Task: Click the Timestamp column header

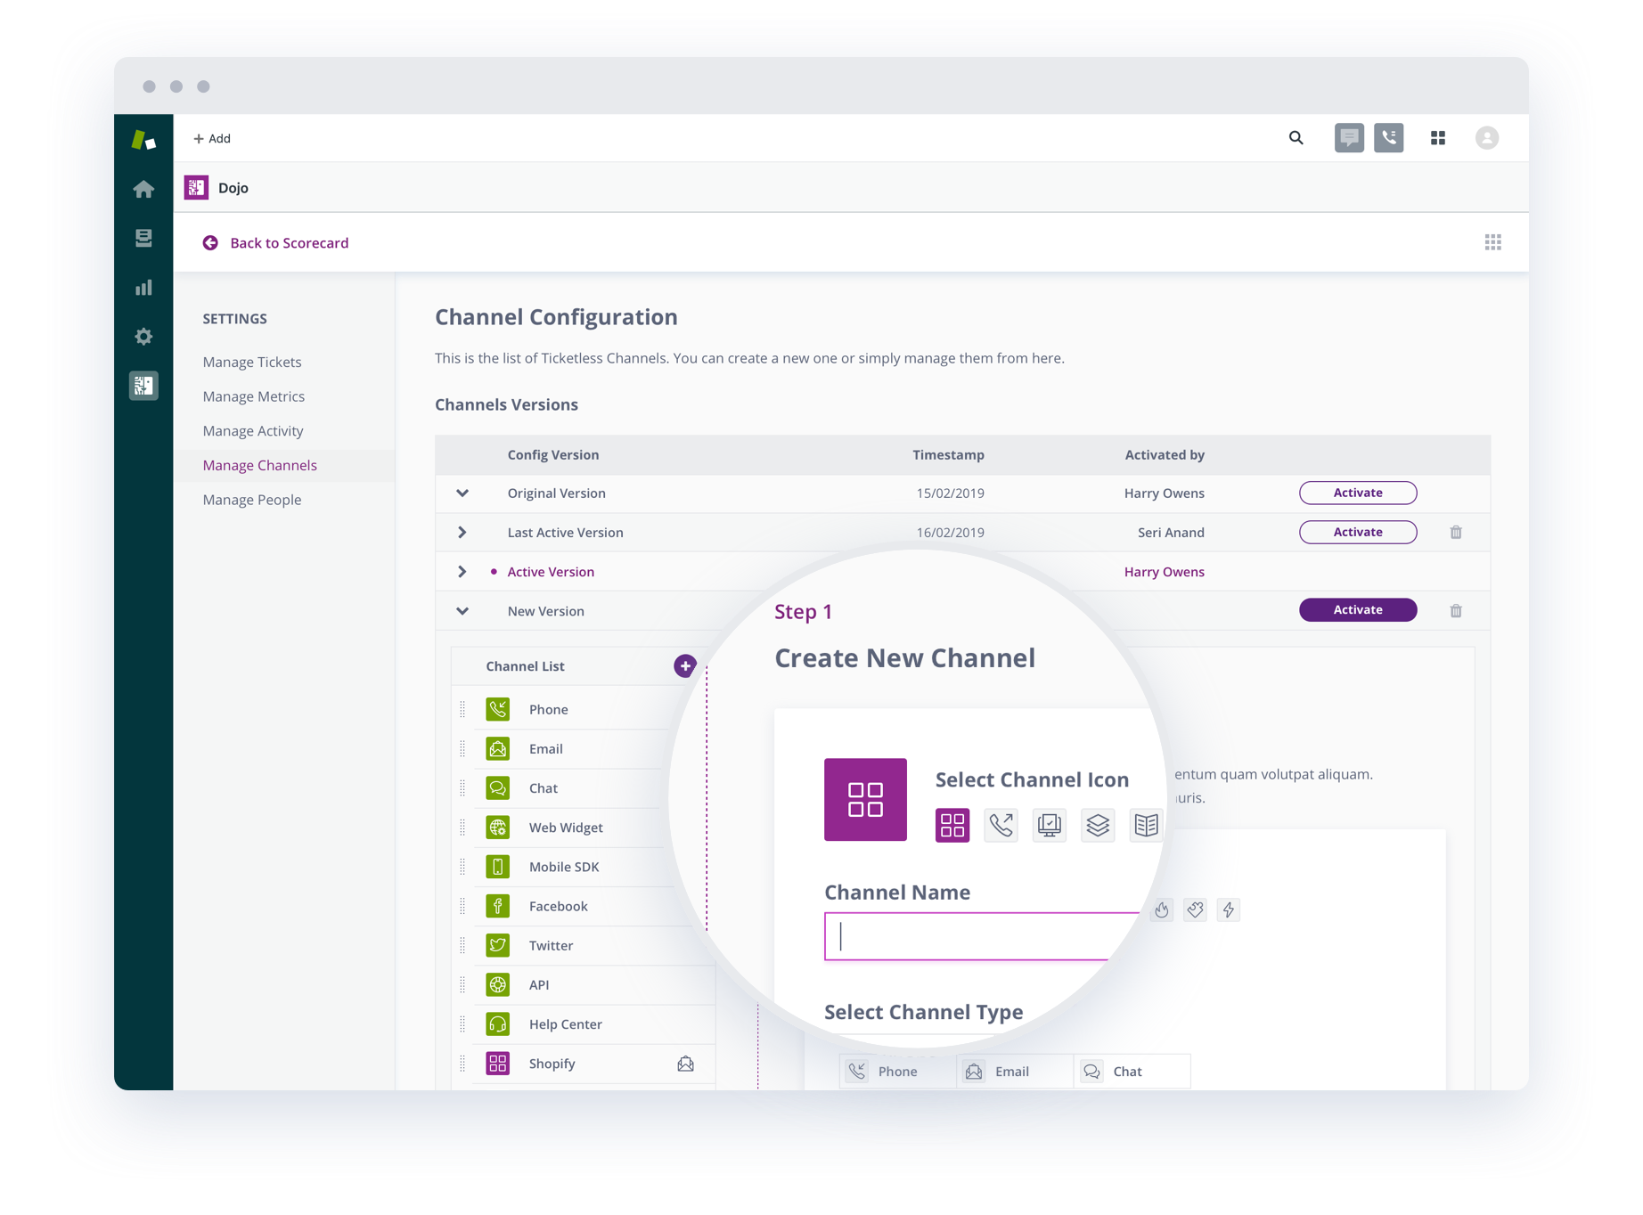Action: (x=948, y=454)
